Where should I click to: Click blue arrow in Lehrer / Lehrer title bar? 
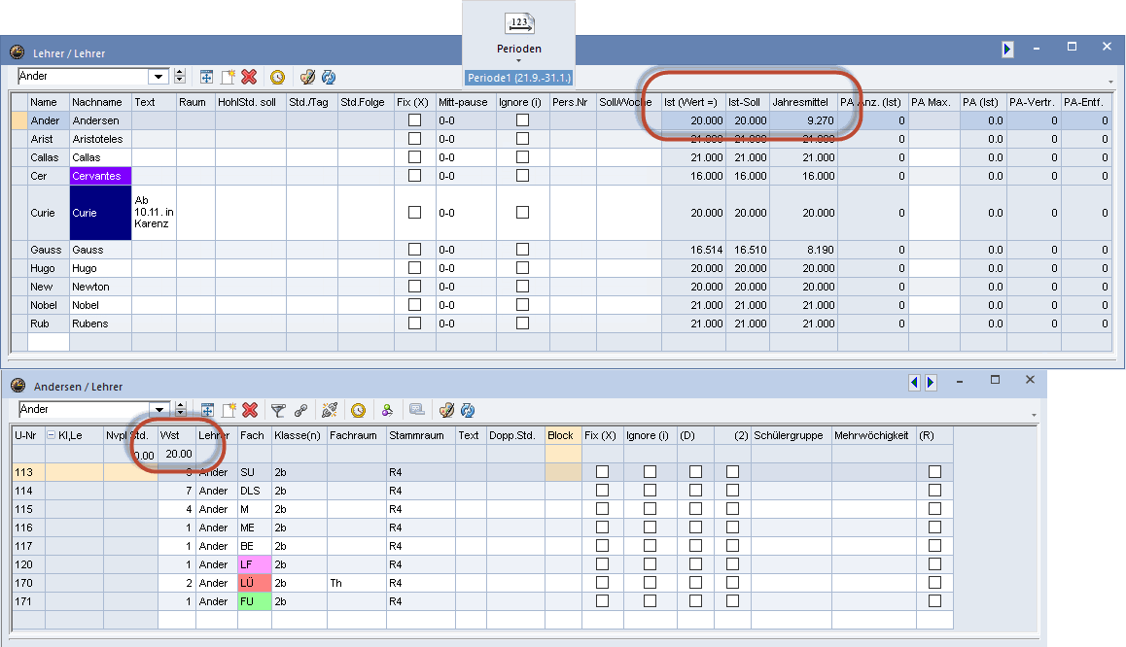1007,49
